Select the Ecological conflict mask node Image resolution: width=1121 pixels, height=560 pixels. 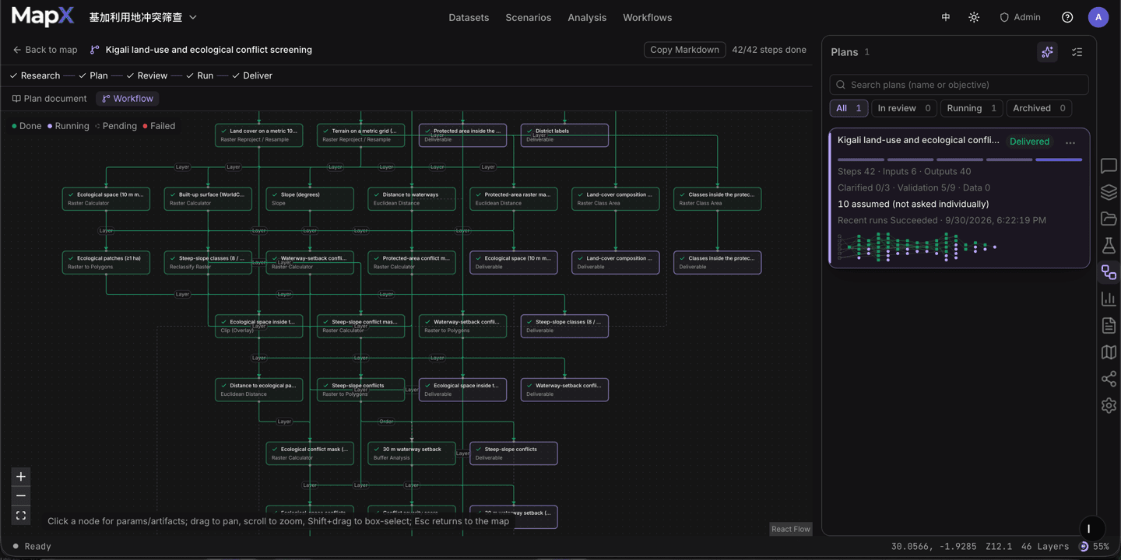point(310,453)
